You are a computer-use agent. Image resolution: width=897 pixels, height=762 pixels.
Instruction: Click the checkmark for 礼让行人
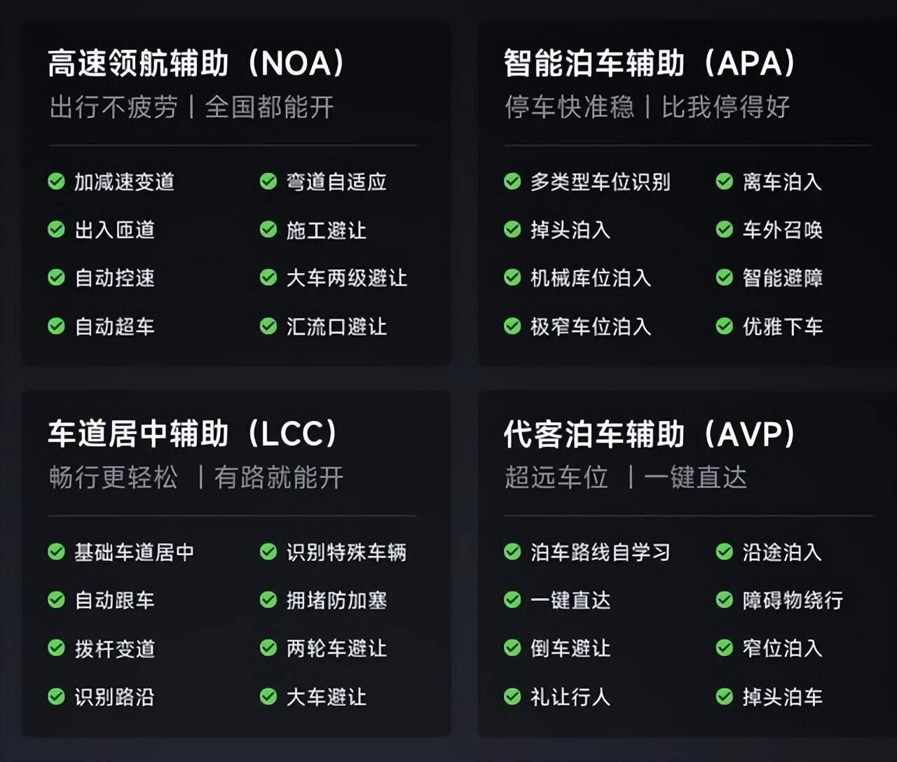point(512,697)
